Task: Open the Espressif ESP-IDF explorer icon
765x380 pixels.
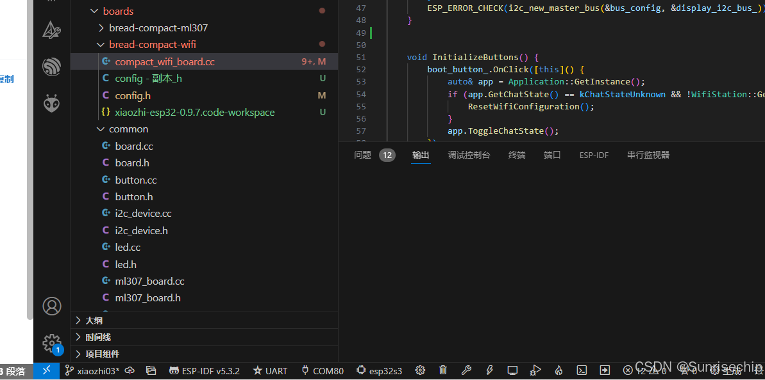Action: point(52,67)
